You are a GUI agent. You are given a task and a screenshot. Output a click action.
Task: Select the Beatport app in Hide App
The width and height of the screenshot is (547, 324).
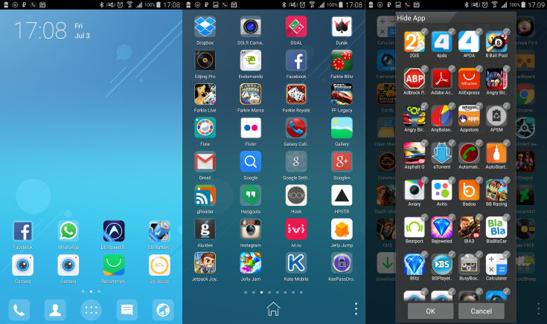[414, 227]
